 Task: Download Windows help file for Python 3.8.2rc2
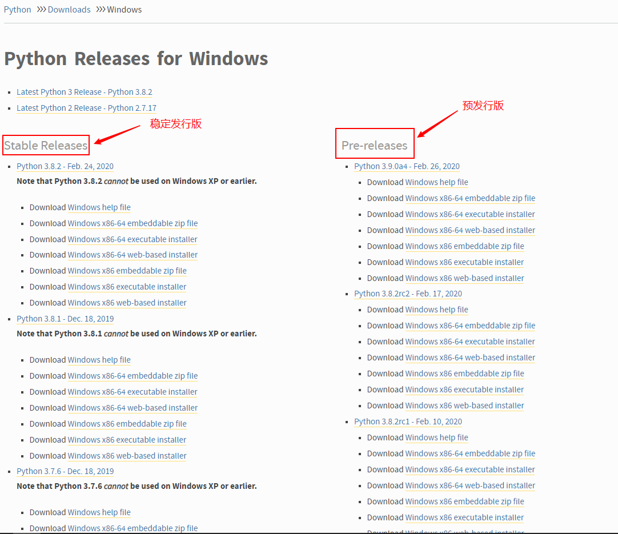click(437, 310)
